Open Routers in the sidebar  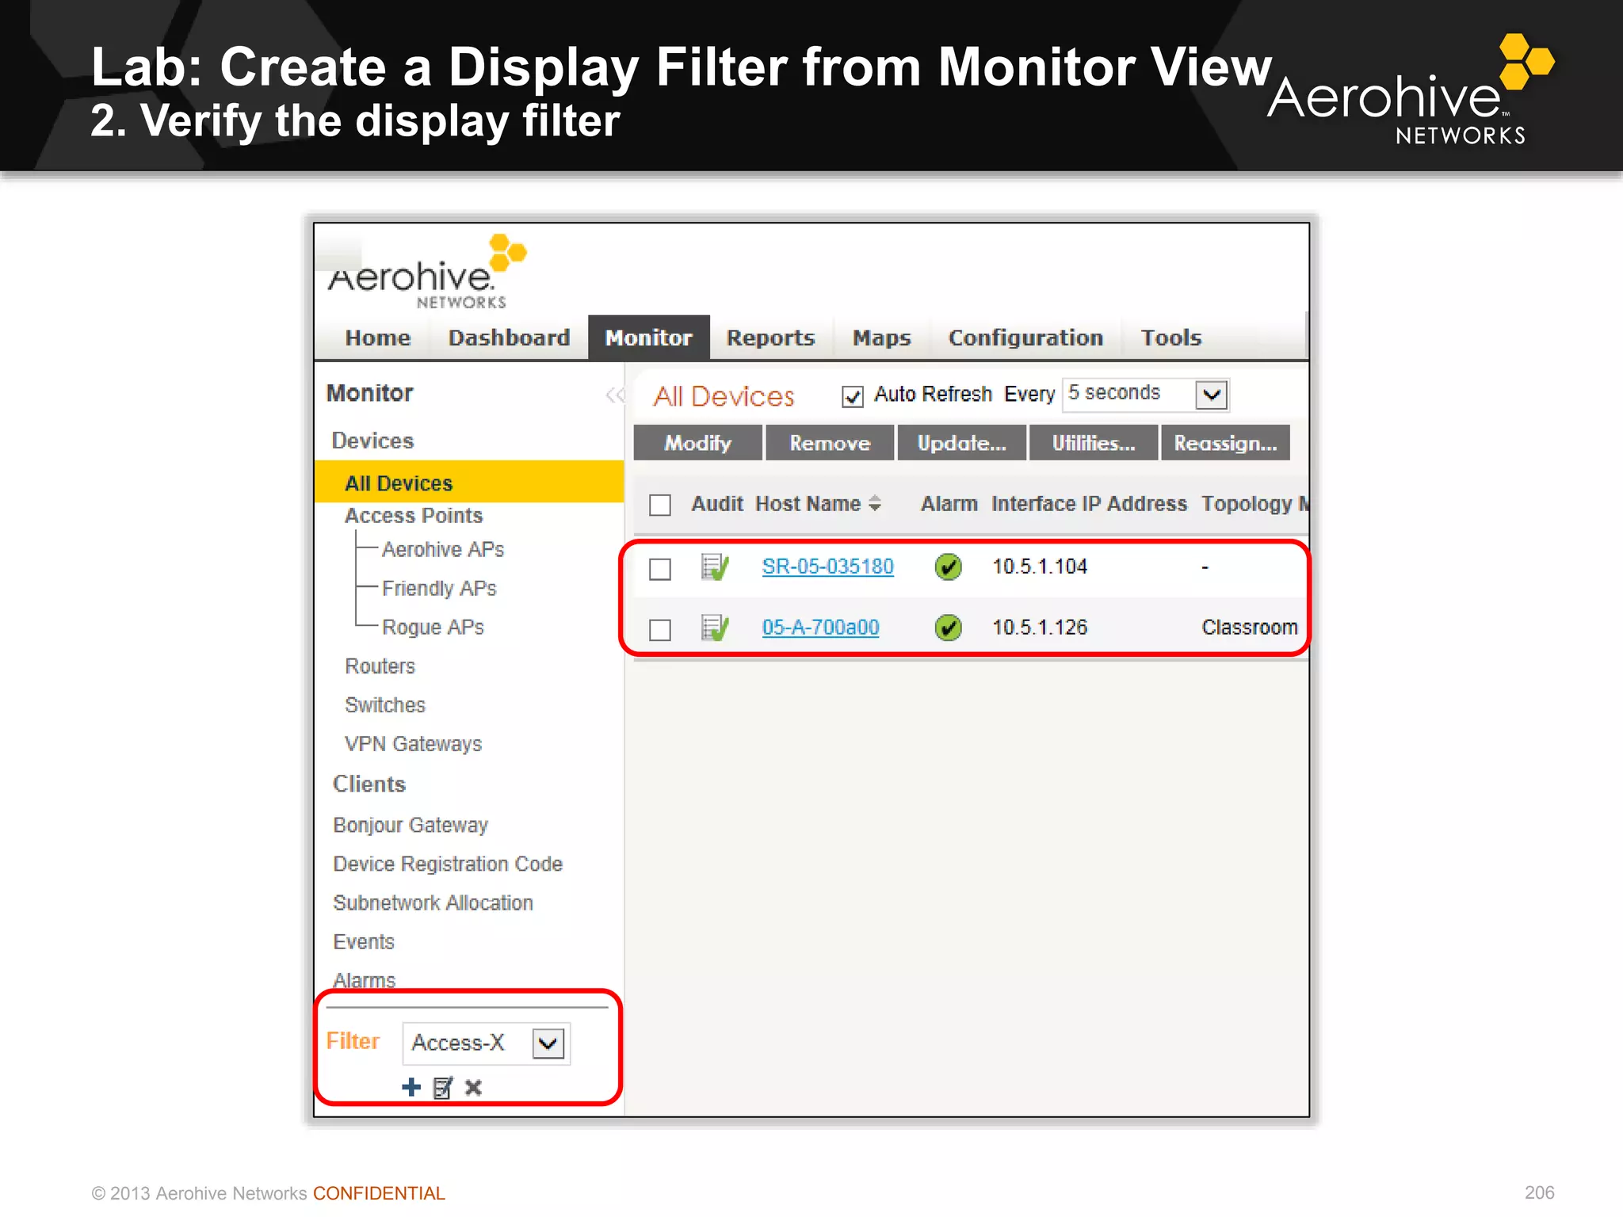tap(380, 666)
